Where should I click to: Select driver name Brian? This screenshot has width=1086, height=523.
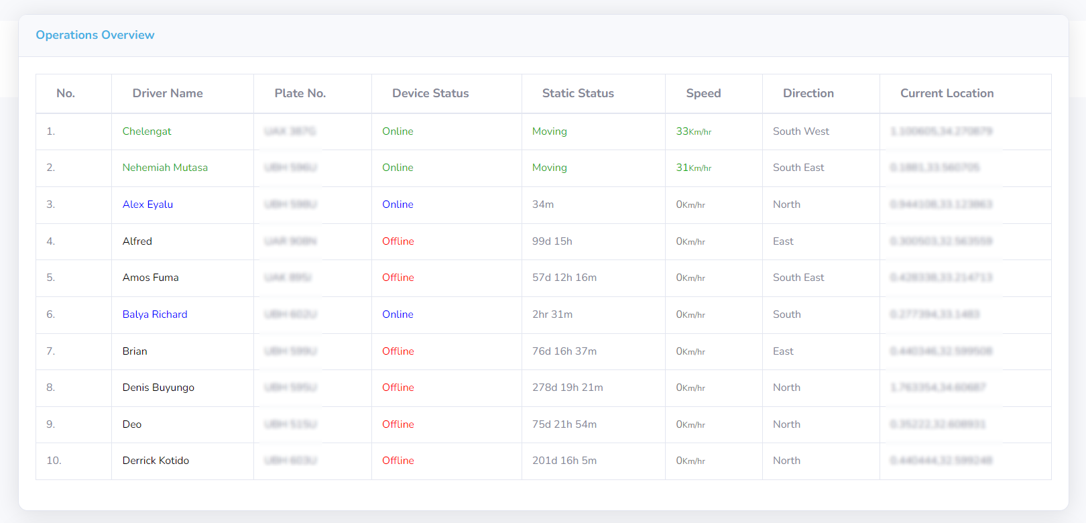point(135,351)
